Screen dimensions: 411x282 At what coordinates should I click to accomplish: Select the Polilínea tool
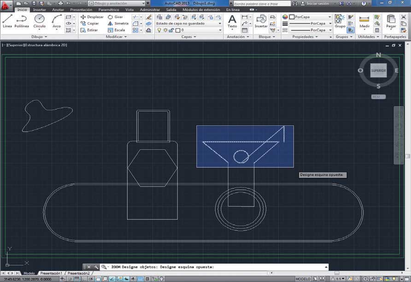tap(22, 21)
